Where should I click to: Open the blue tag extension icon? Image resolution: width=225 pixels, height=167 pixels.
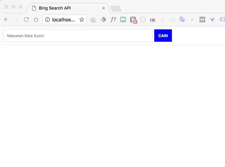click(x=222, y=19)
